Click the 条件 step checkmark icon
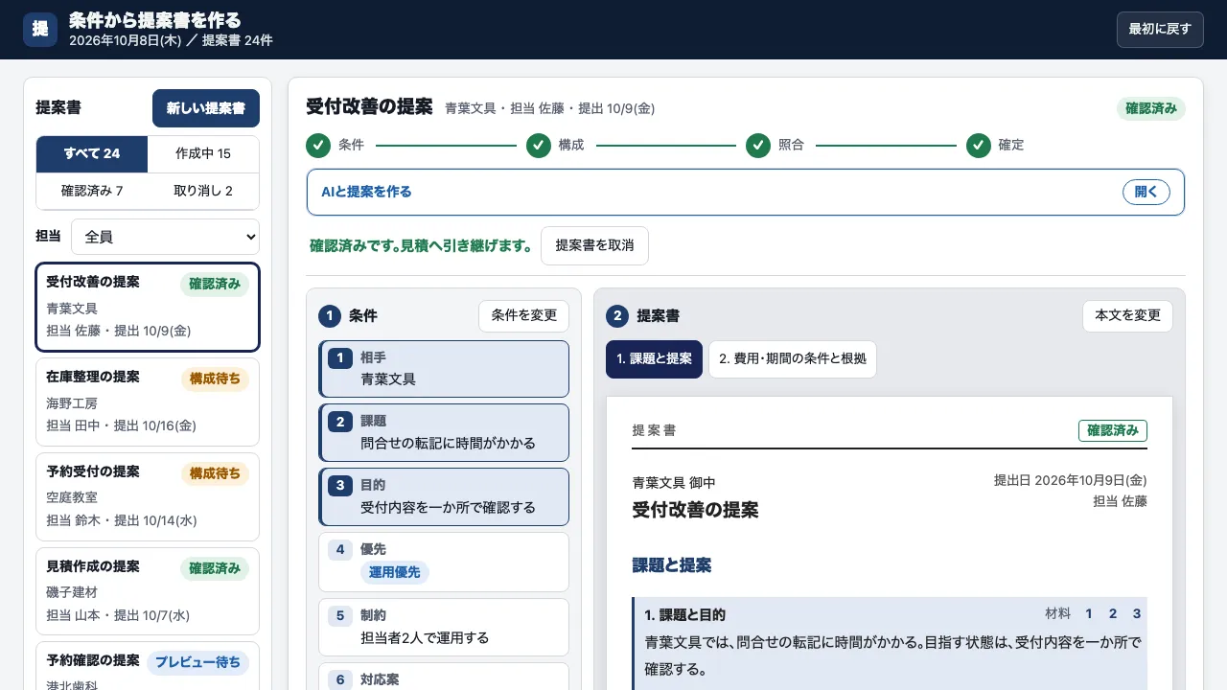 (x=318, y=145)
